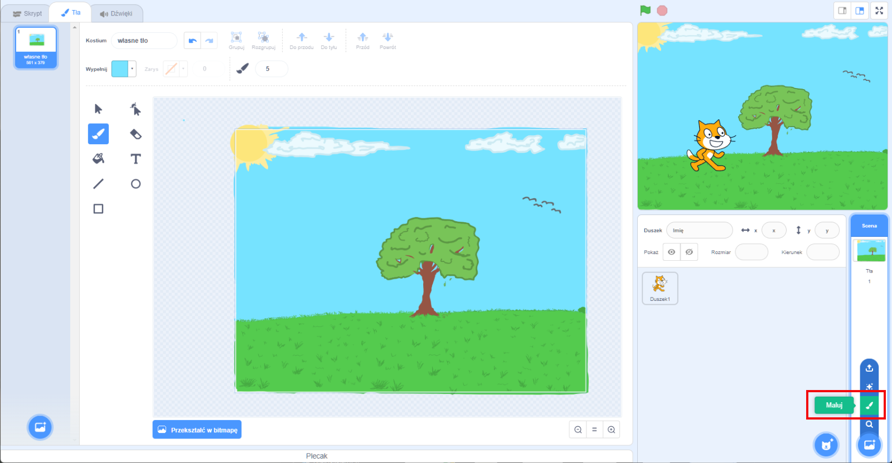This screenshot has width=892, height=463.
Task: Select the własne tło backdrop thumbnail
Action: point(36,47)
